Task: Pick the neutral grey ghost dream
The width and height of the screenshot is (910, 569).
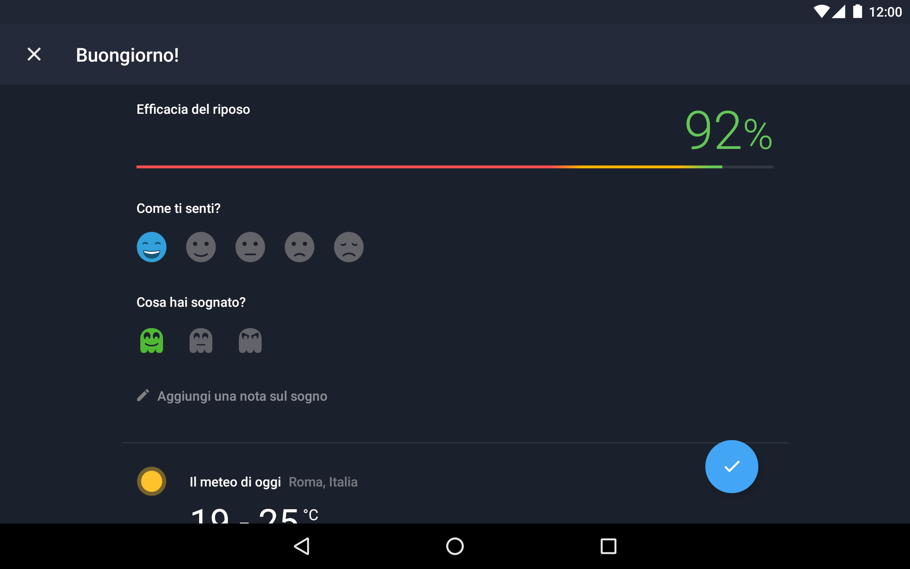Action: pyautogui.click(x=201, y=340)
